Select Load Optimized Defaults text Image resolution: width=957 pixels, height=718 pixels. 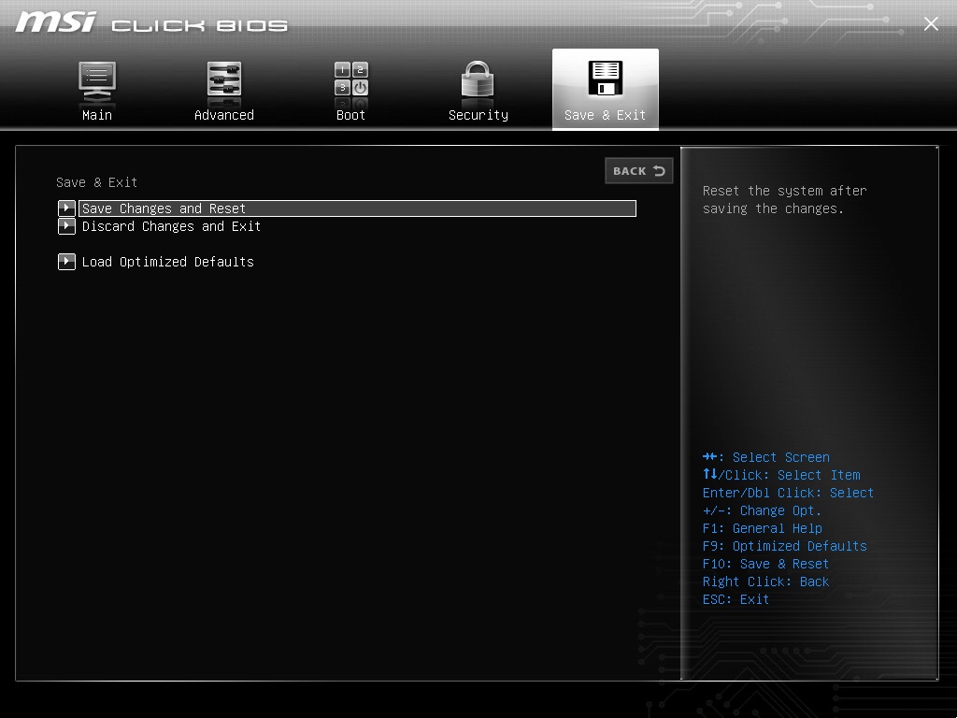point(167,262)
